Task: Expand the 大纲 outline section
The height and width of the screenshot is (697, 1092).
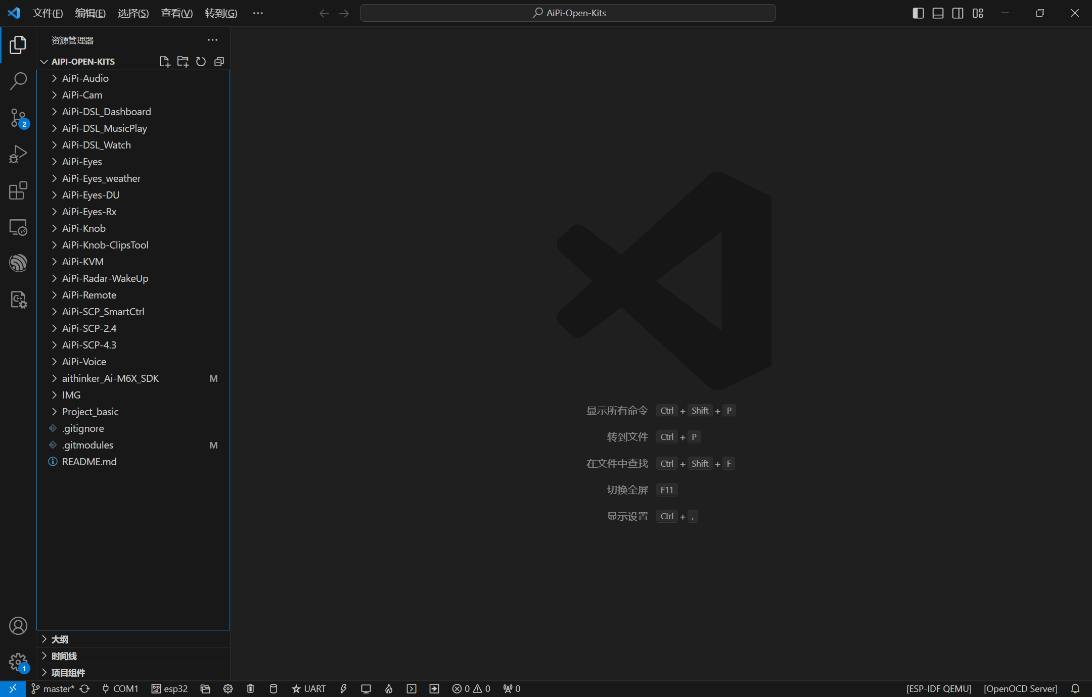Action: click(133, 639)
